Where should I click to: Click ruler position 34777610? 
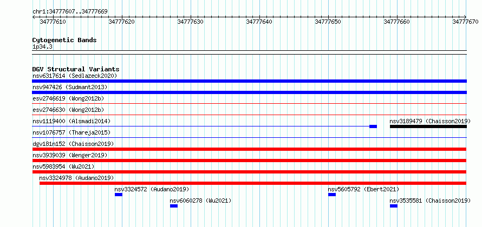[x=53, y=22]
